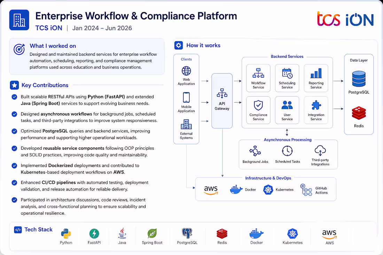Image resolution: width=383 pixels, height=255 pixels.
Task: Select the Mobile Application phone icon
Action: pos(186,97)
